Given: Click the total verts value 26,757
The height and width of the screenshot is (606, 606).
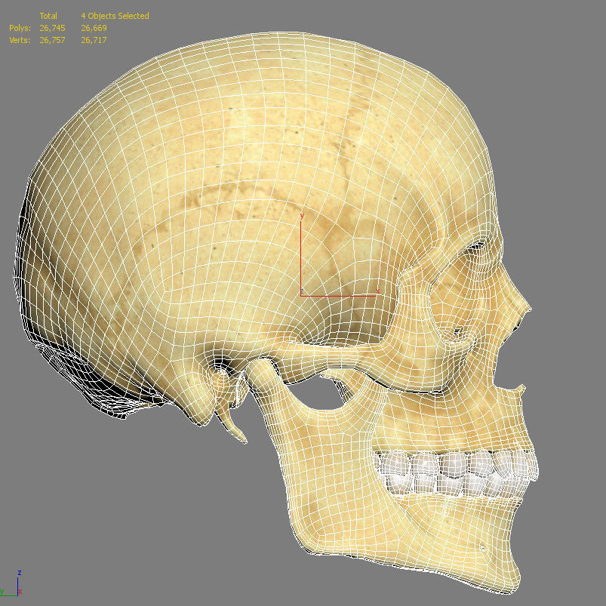Looking at the screenshot, I should tap(52, 40).
